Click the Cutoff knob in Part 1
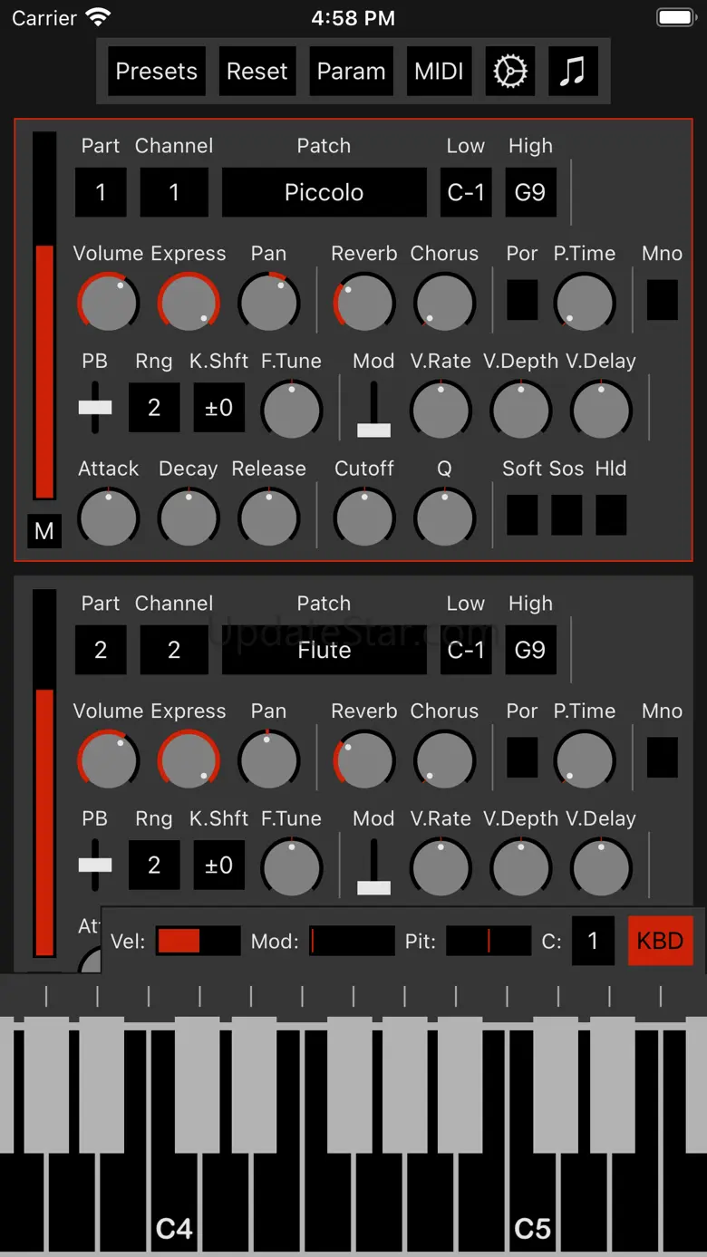 (x=364, y=517)
